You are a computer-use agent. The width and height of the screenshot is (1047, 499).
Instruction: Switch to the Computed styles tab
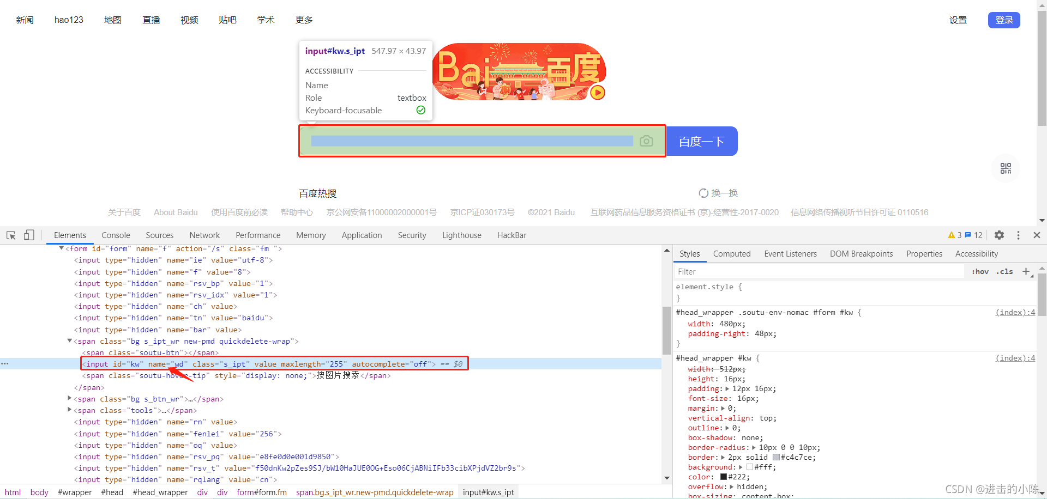[732, 254]
